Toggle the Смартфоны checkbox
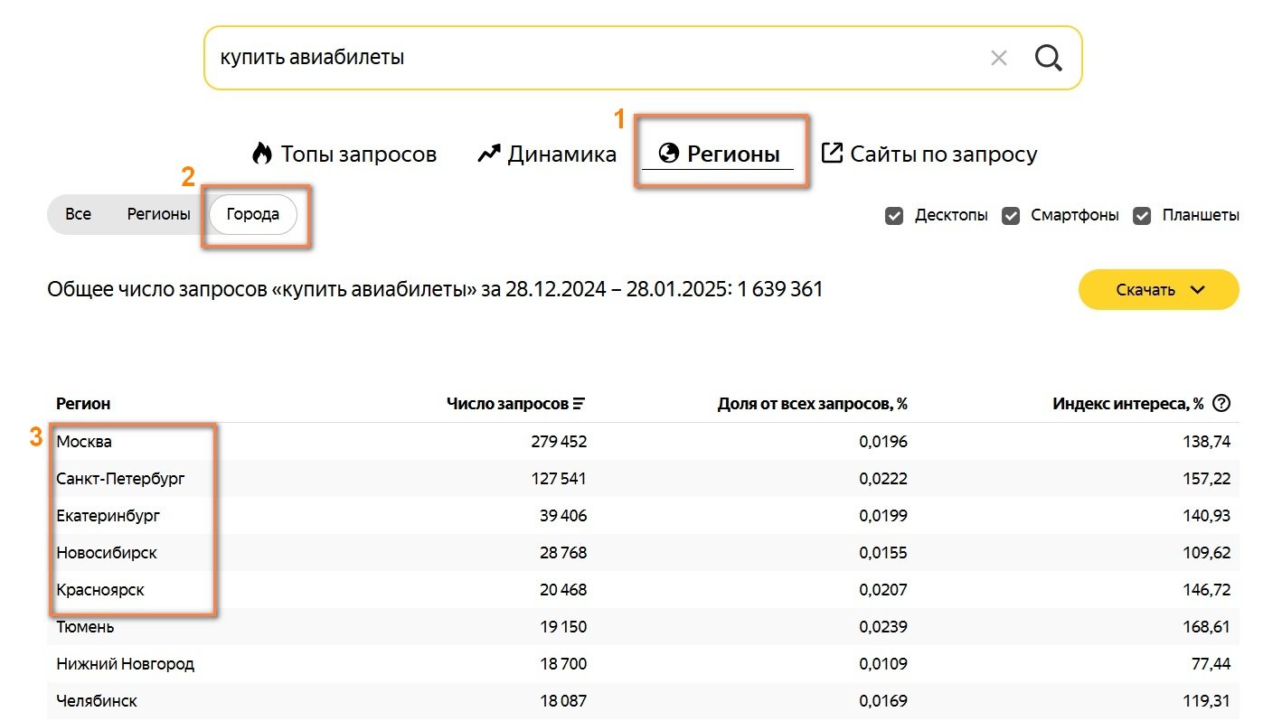 click(x=1011, y=216)
